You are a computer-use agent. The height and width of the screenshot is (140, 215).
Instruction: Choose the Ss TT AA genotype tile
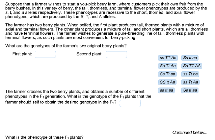pyautogui.click(x=192, y=66)
